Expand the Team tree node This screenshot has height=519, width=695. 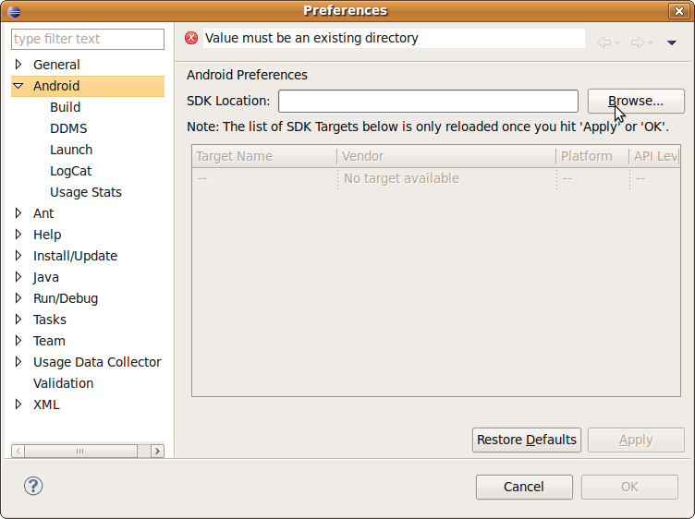click(x=18, y=341)
